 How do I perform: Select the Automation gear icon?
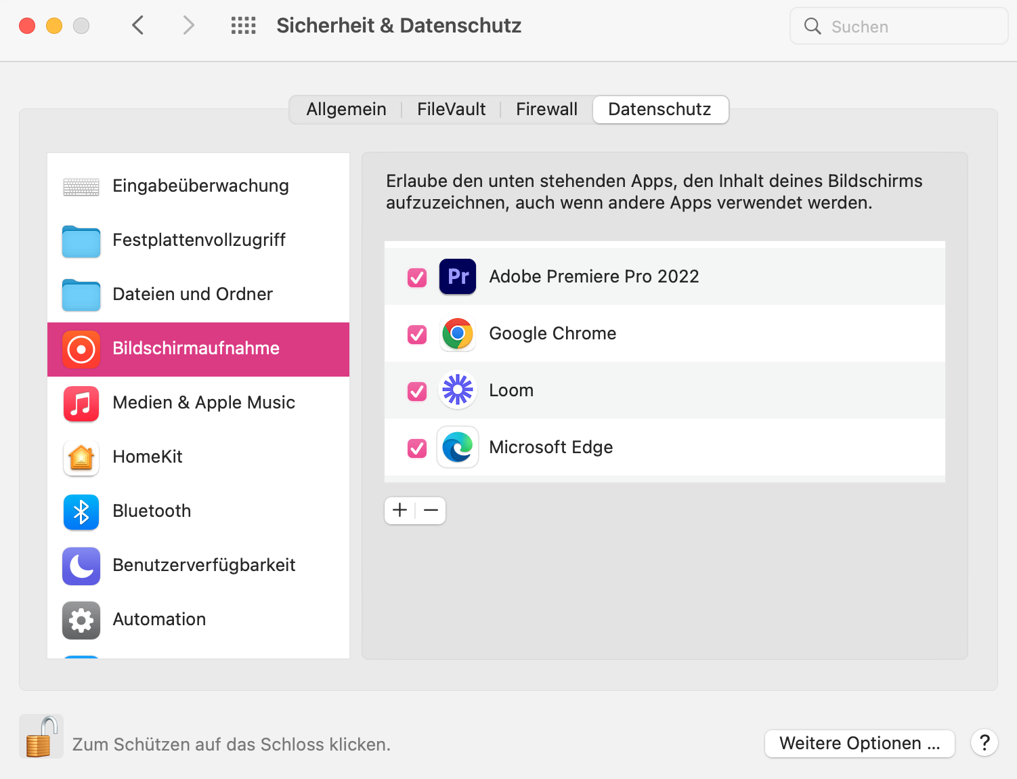click(x=81, y=620)
